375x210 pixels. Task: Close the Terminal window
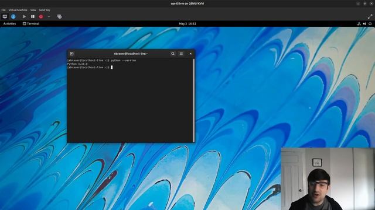pyautogui.click(x=190, y=54)
